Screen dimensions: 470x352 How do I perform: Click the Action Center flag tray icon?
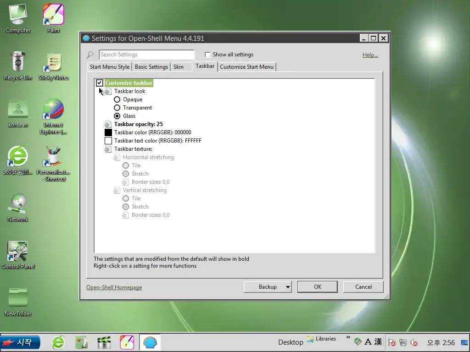click(x=392, y=342)
